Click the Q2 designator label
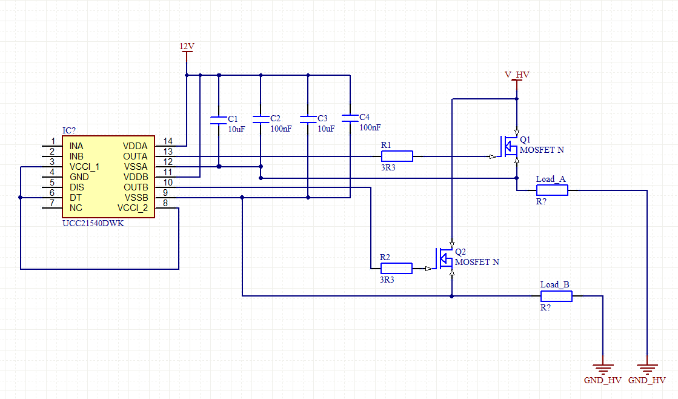 click(x=460, y=252)
